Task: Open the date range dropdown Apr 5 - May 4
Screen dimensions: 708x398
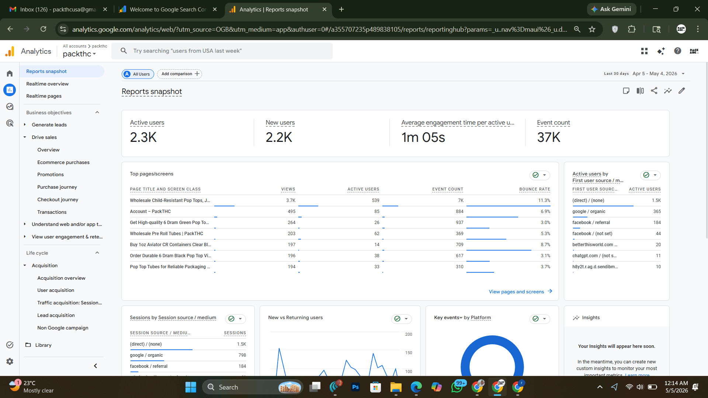Action: (658, 74)
